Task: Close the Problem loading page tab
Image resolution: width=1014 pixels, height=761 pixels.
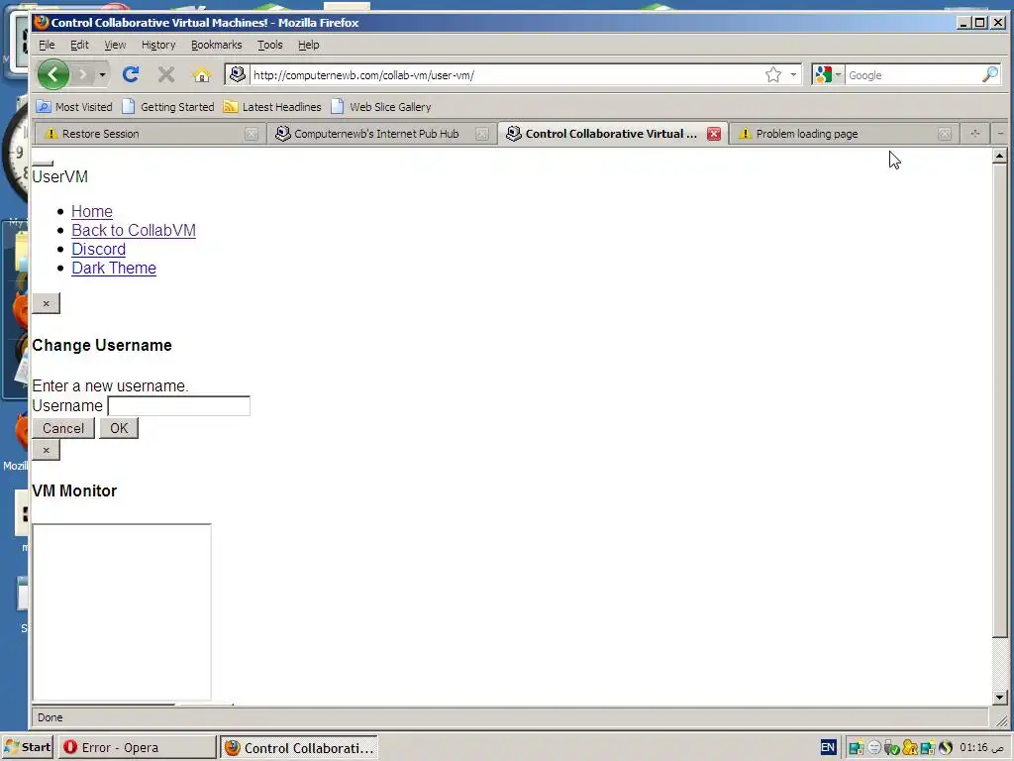Action: pos(945,134)
